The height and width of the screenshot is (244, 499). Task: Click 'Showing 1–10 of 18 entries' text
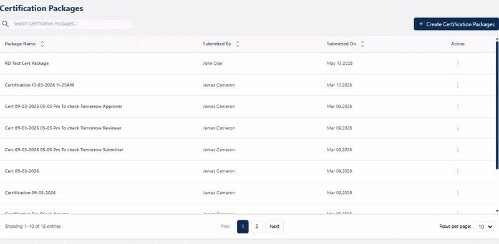[x=33, y=227]
